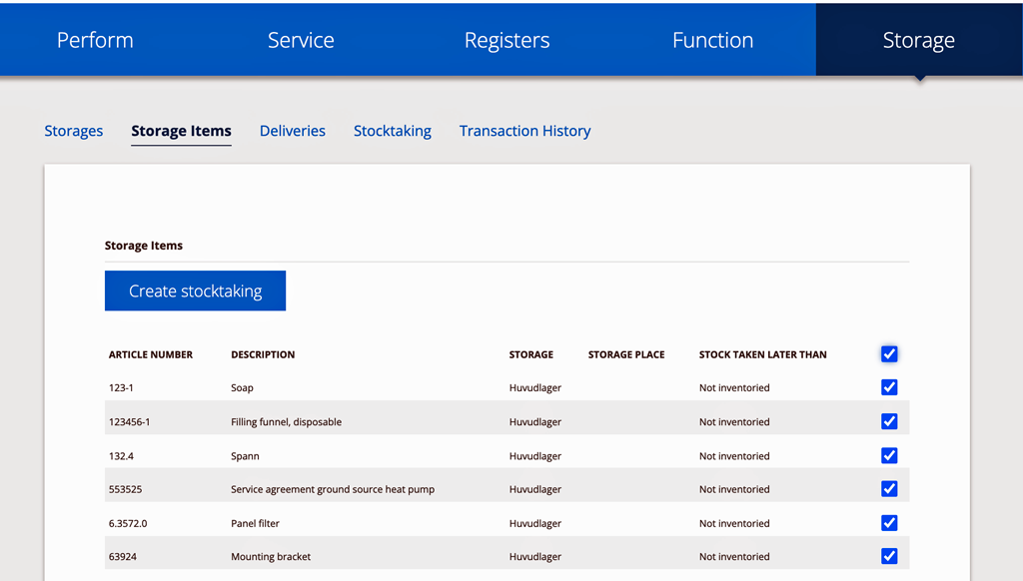The height and width of the screenshot is (581, 1023).
Task: Click the Filling funnel, disposable description
Action: [x=287, y=422]
